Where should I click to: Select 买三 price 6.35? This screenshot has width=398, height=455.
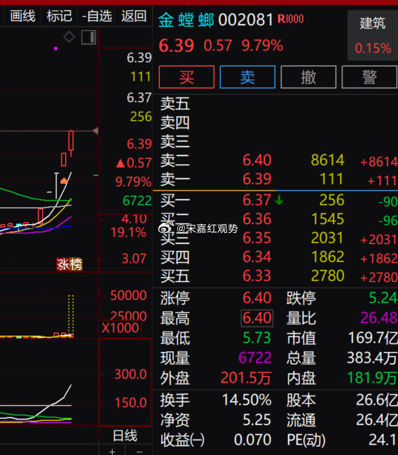coord(257,238)
